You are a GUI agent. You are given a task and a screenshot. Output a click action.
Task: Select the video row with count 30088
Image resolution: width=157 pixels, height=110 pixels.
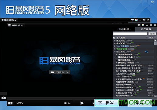click(134, 68)
